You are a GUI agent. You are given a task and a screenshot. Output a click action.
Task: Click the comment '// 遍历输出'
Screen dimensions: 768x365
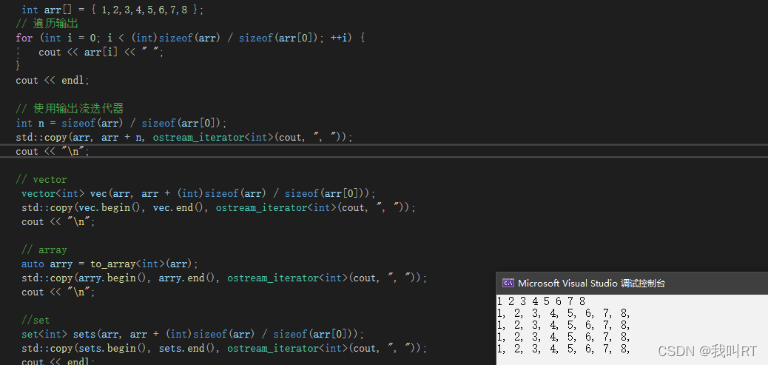click(x=47, y=24)
